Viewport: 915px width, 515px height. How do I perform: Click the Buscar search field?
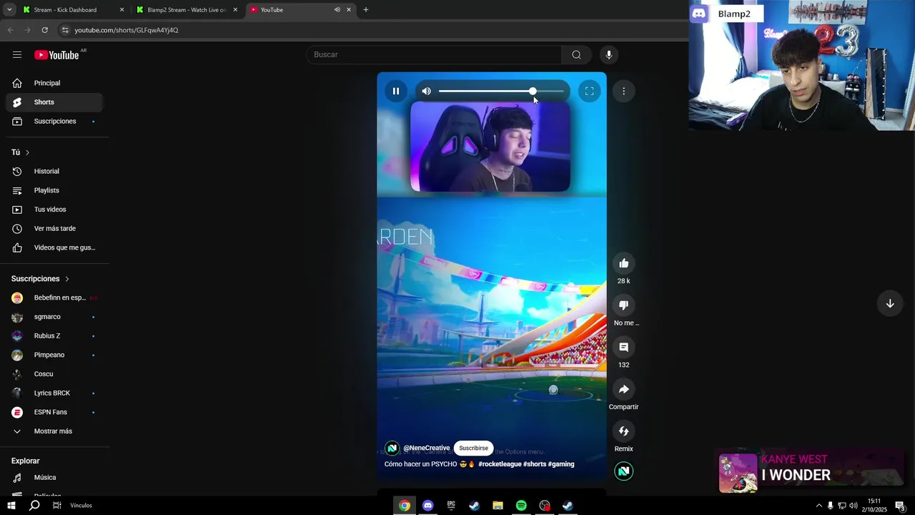435,55
